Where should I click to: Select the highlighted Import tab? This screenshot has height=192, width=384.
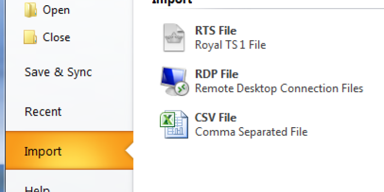[x=43, y=152]
